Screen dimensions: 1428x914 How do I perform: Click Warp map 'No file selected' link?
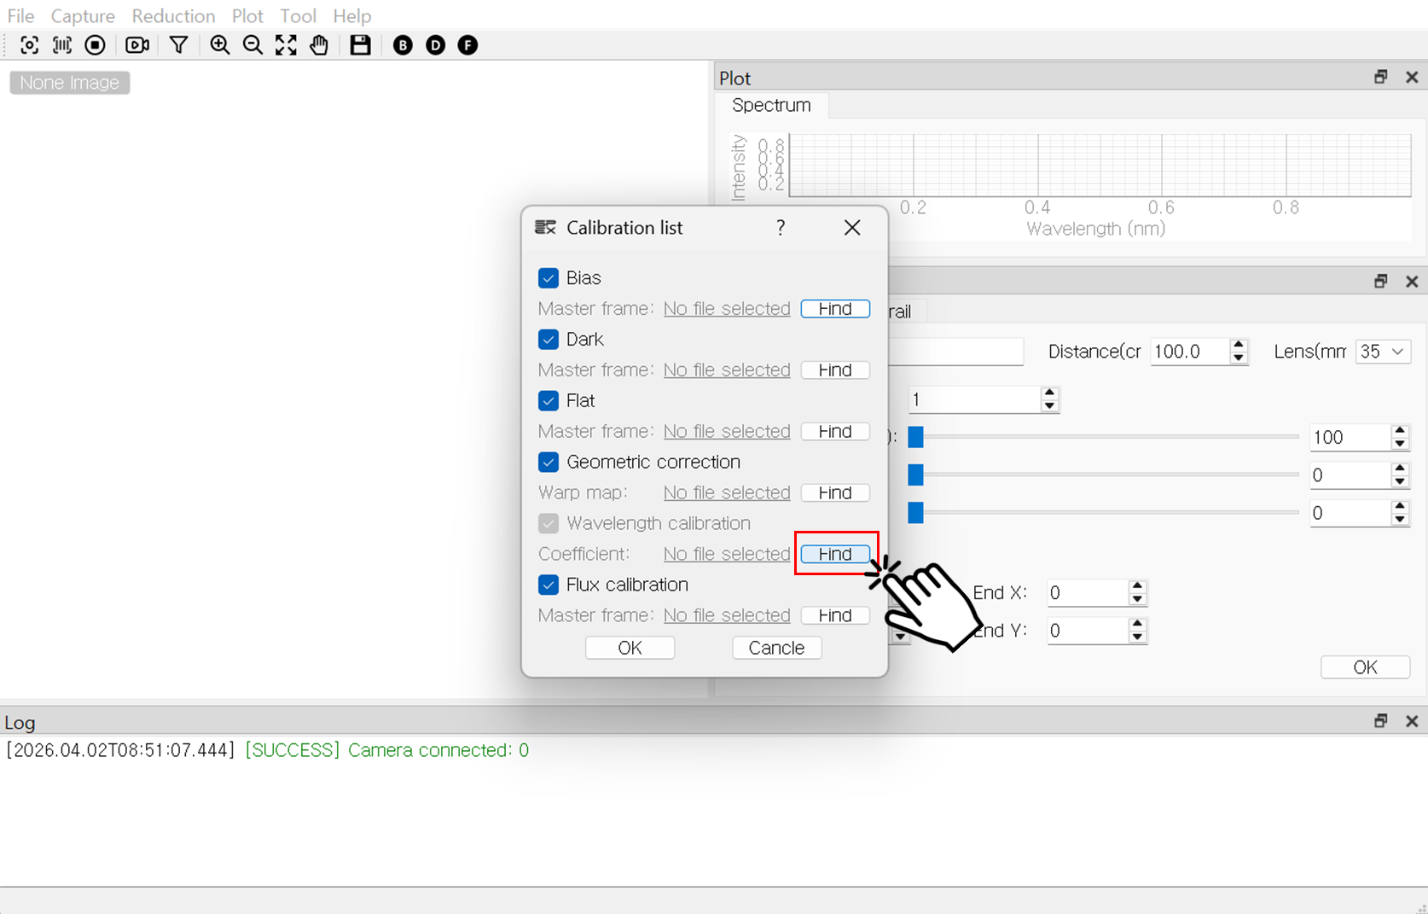(x=727, y=493)
